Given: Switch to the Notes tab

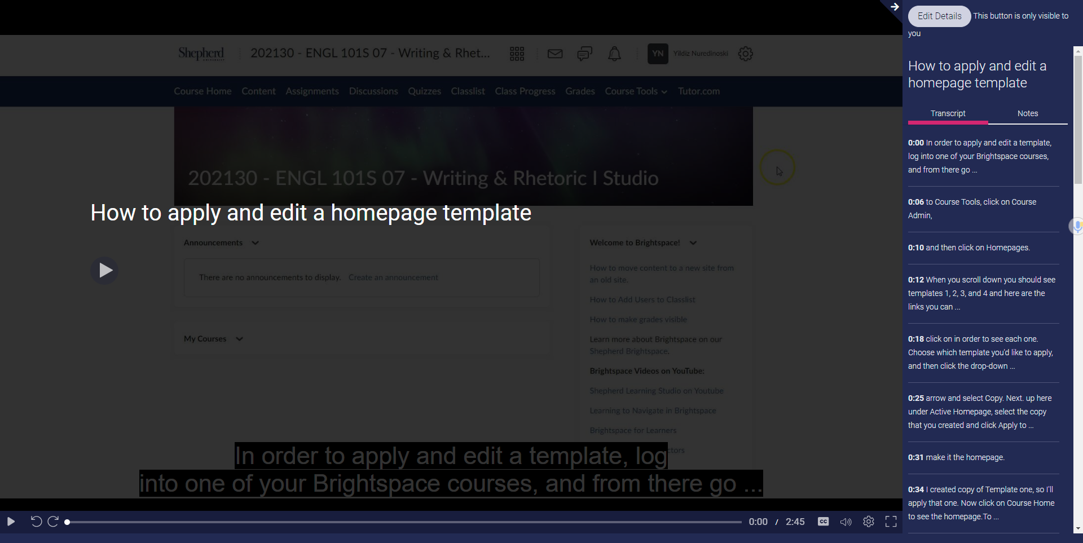Looking at the screenshot, I should coord(1027,113).
